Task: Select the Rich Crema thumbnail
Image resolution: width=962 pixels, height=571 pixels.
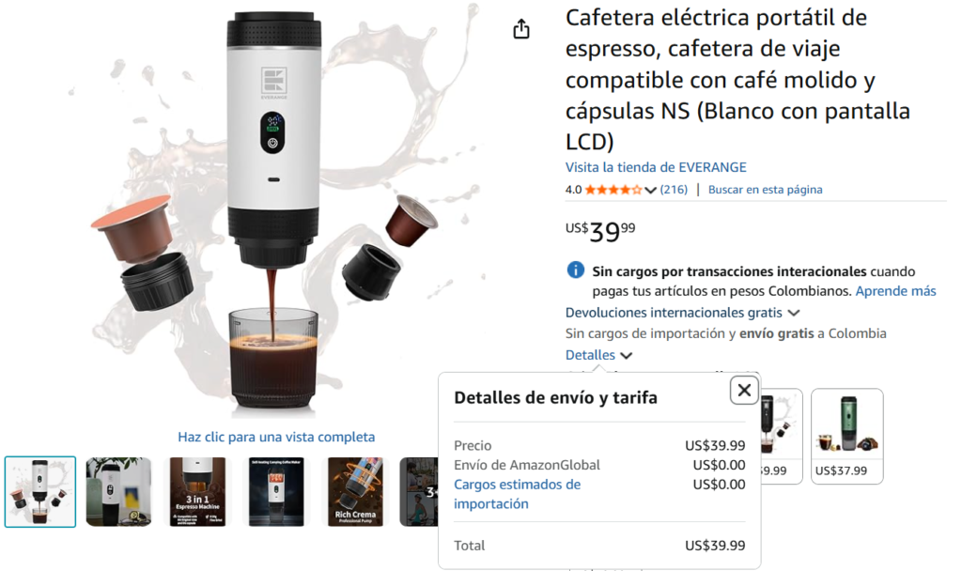Action: click(355, 492)
